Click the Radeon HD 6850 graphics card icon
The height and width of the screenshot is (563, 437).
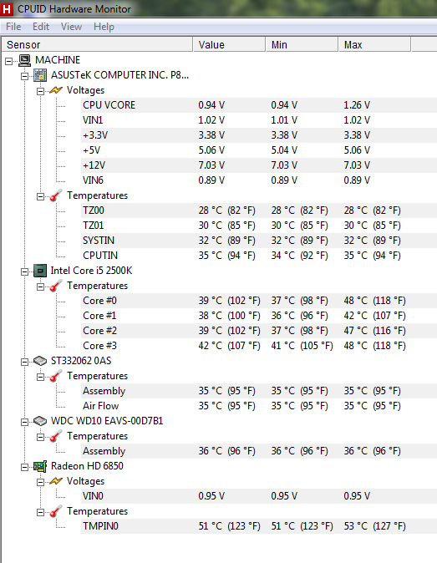point(40,466)
